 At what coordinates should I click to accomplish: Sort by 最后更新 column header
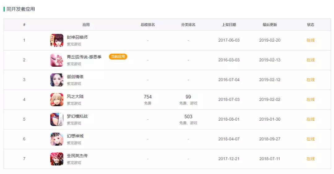(x=270, y=25)
